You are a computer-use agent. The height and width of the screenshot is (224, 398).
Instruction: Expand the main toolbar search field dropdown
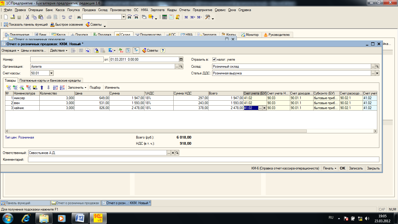click(124, 17)
